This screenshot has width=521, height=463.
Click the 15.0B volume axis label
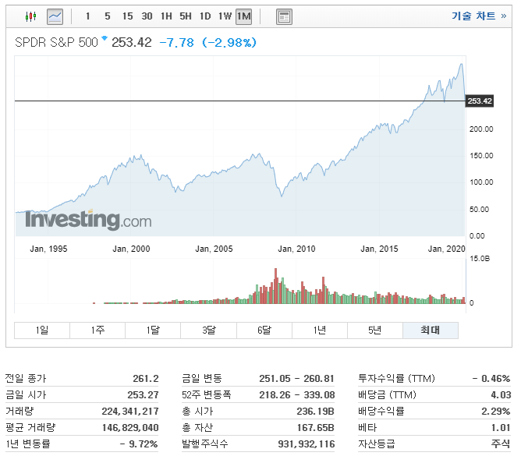click(480, 259)
